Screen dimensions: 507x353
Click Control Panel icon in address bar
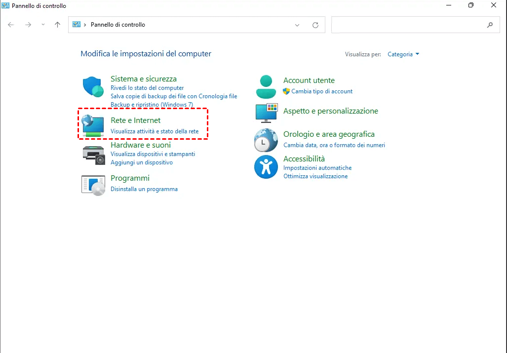[77, 25]
